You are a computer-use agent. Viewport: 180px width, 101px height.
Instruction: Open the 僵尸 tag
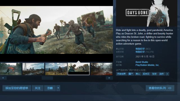(130, 74)
